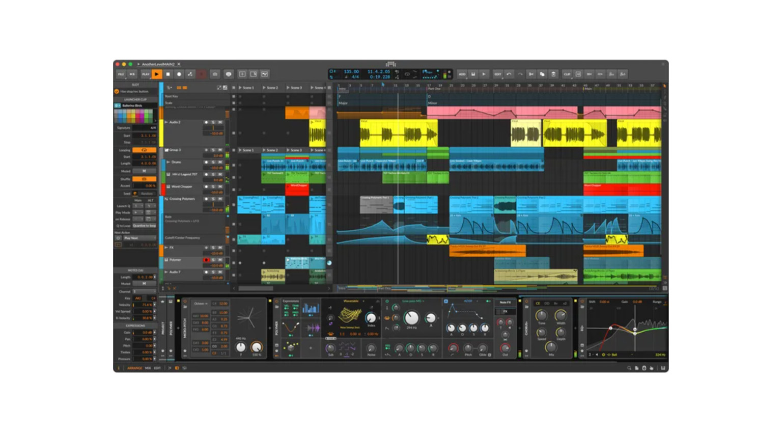Select the pointer tool beside the timeline
784x433 pixels.
[x=664, y=86]
